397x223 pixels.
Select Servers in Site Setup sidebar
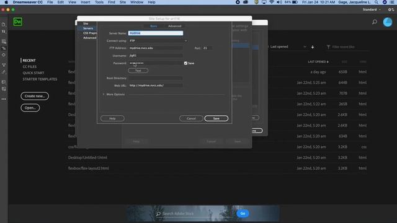point(88,28)
